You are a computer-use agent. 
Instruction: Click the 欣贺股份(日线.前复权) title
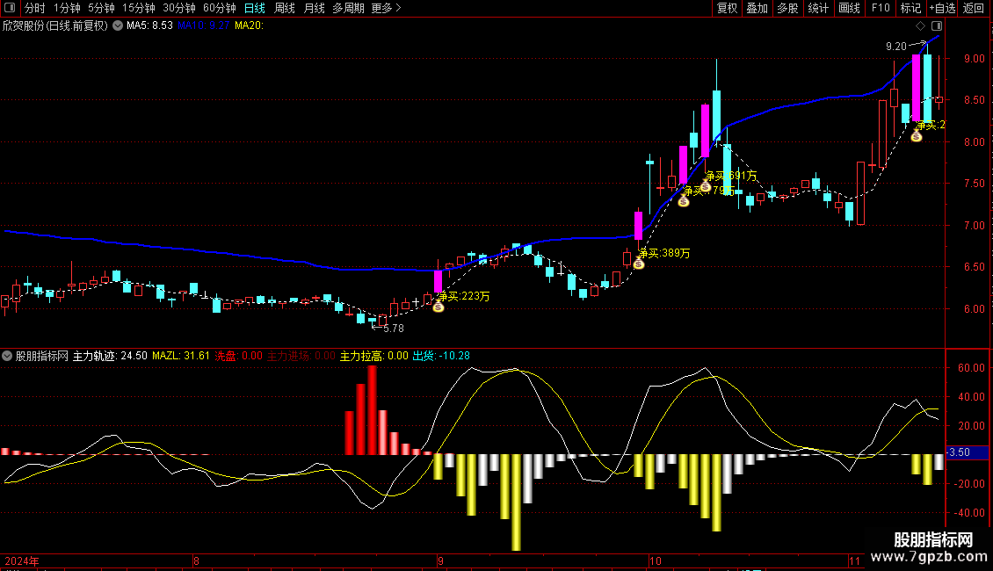point(55,25)
